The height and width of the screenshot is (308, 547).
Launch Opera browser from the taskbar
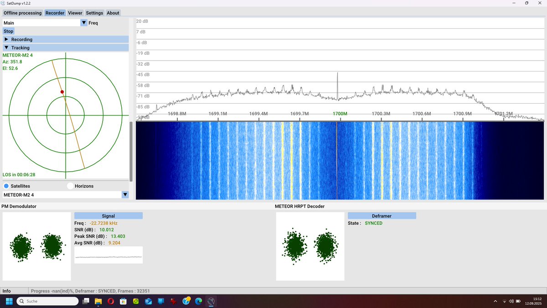tap(111, 301)
